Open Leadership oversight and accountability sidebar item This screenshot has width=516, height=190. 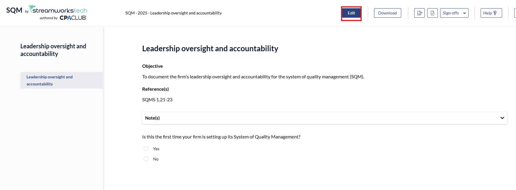click(50, 80)
